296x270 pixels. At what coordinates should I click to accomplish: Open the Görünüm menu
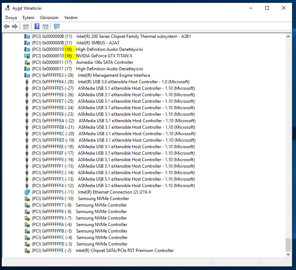[x=49, y=18]
